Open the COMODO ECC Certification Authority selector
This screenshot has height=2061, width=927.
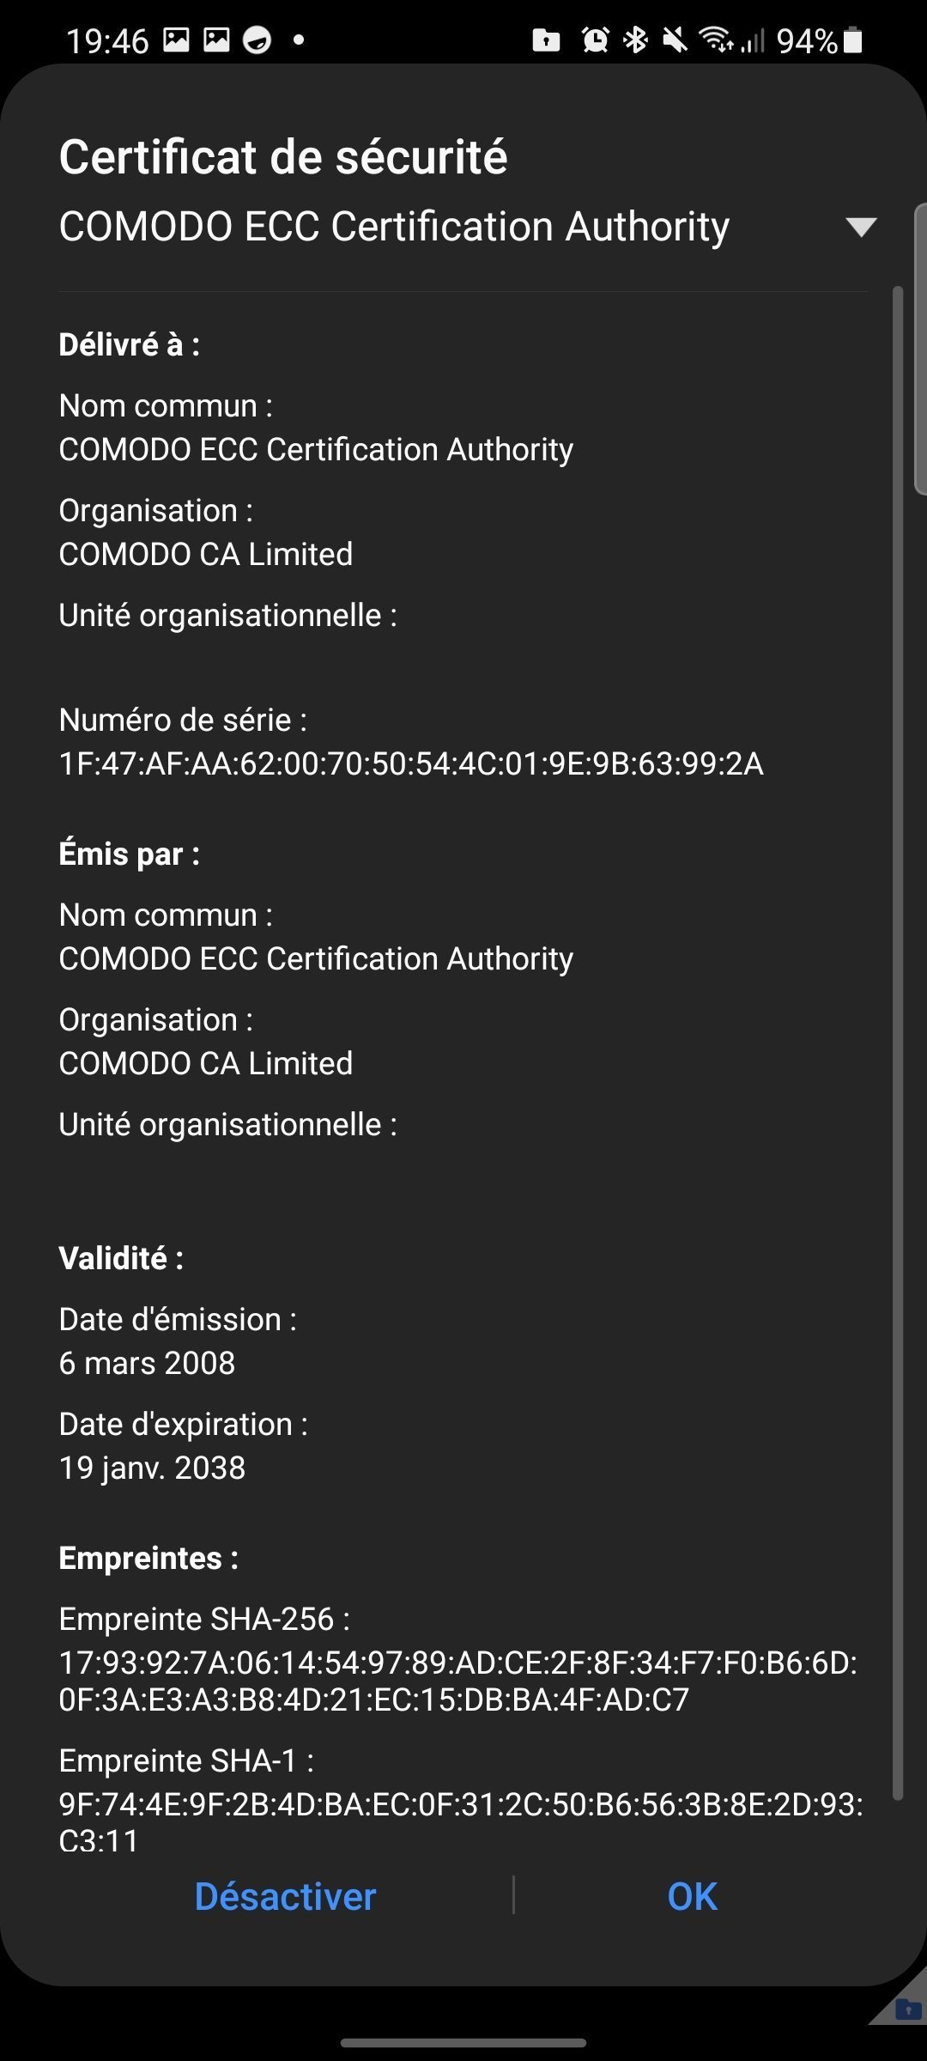pos(395,227)
